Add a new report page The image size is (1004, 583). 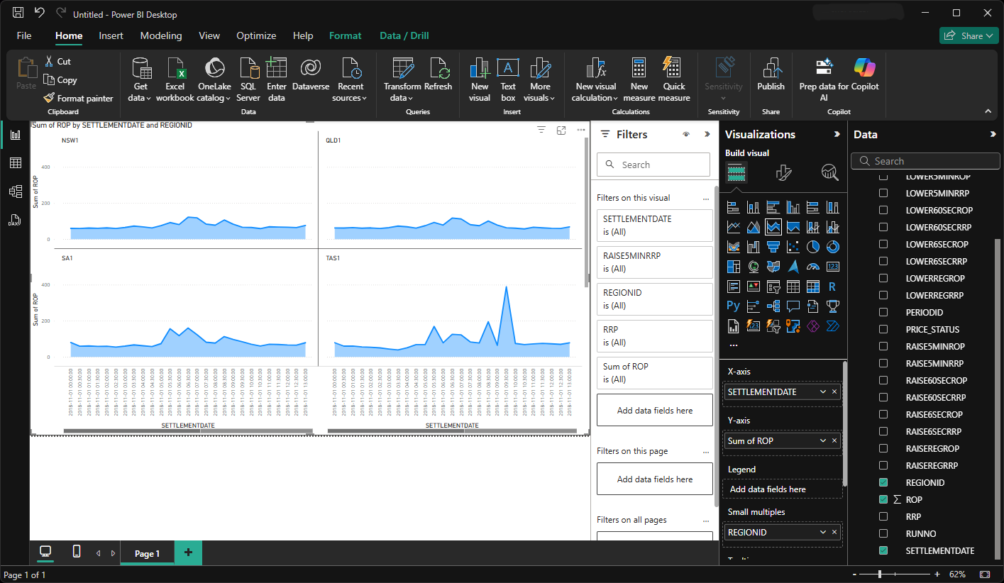coord(188,553)
